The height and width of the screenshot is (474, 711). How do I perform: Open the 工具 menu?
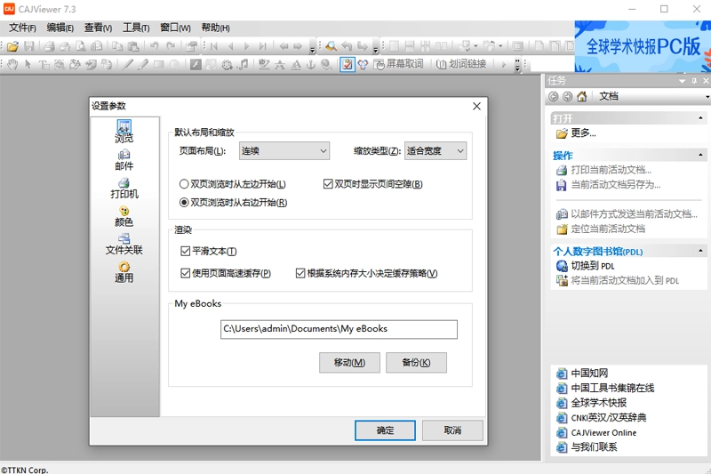click(x=135, y=28)
